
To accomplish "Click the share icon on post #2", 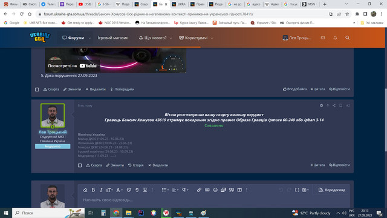I will [334, 105].
